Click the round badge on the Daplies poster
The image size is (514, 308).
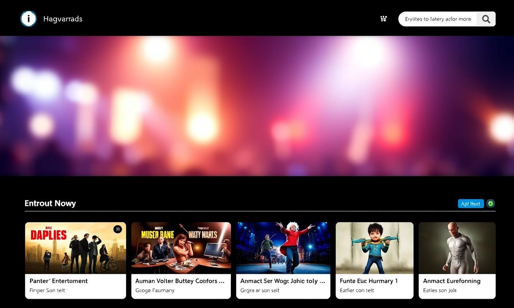tap(118, 229)
